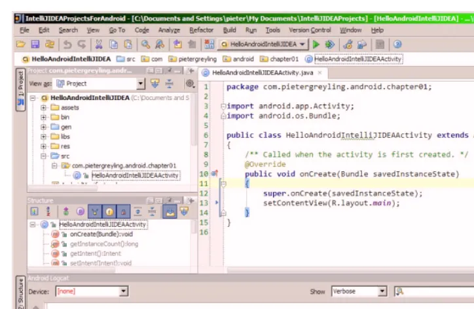Click the Copy toolbar icon
This screenshot has height=309, width=474.
click(114, 44)
